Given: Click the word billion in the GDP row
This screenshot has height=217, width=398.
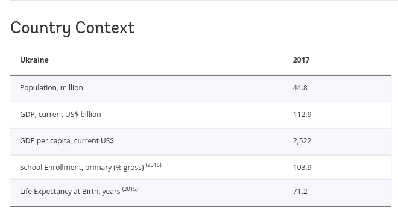Looking at the screenshot, I should click(x=91, y=115).
